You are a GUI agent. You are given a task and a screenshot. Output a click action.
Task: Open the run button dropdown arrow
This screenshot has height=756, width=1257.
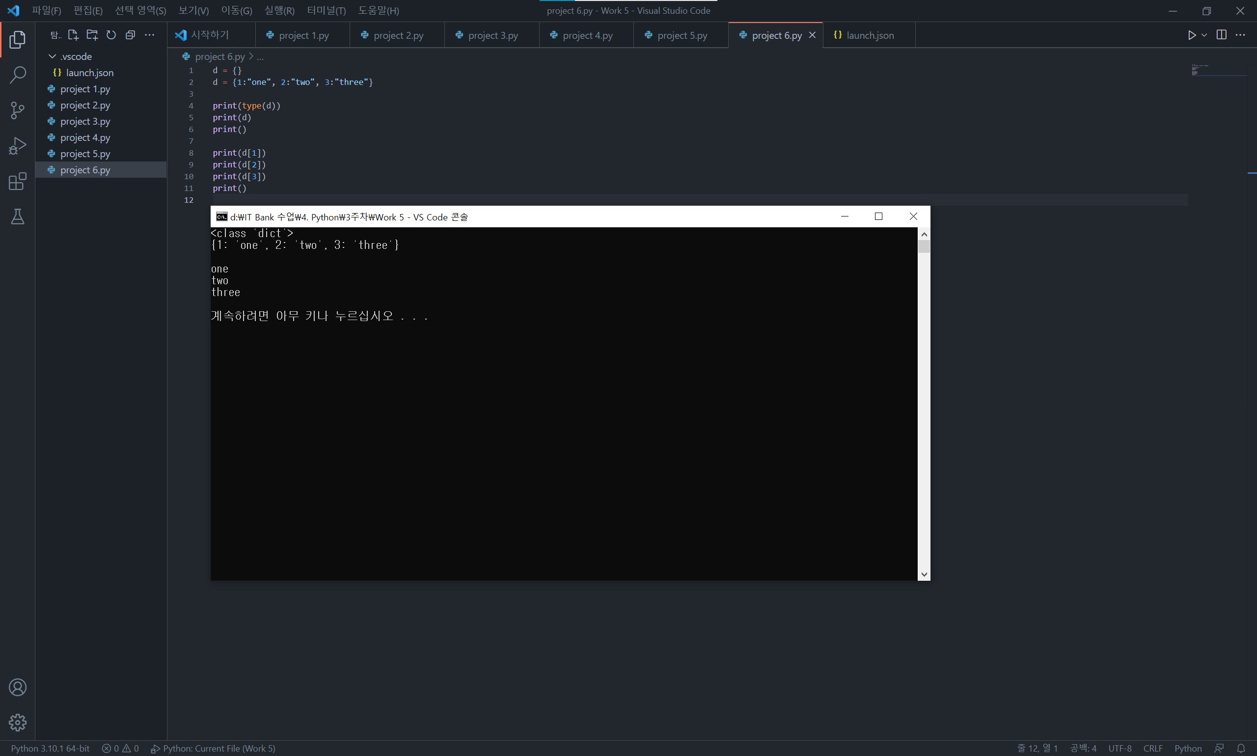click(1204, 35)
